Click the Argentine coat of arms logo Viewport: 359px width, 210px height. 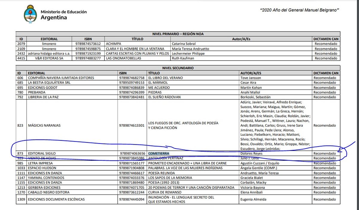(30, 14)
